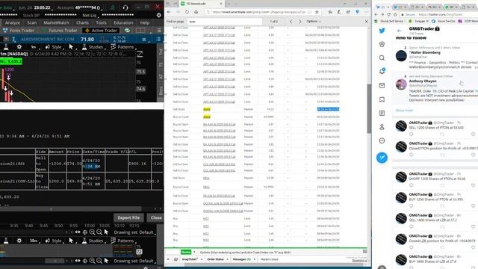Open lower chart settings gear
The image size is (478, 269).
pos(19,241)
